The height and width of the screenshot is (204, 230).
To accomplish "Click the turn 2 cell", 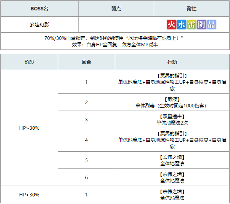I will pos(86,102).
